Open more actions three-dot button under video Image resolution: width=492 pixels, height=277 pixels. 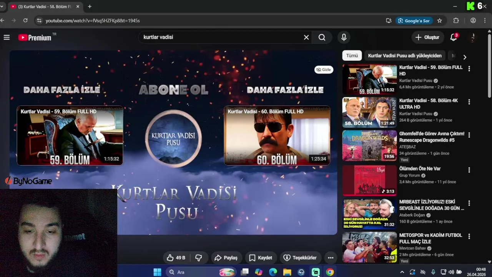tap(331, 258)
